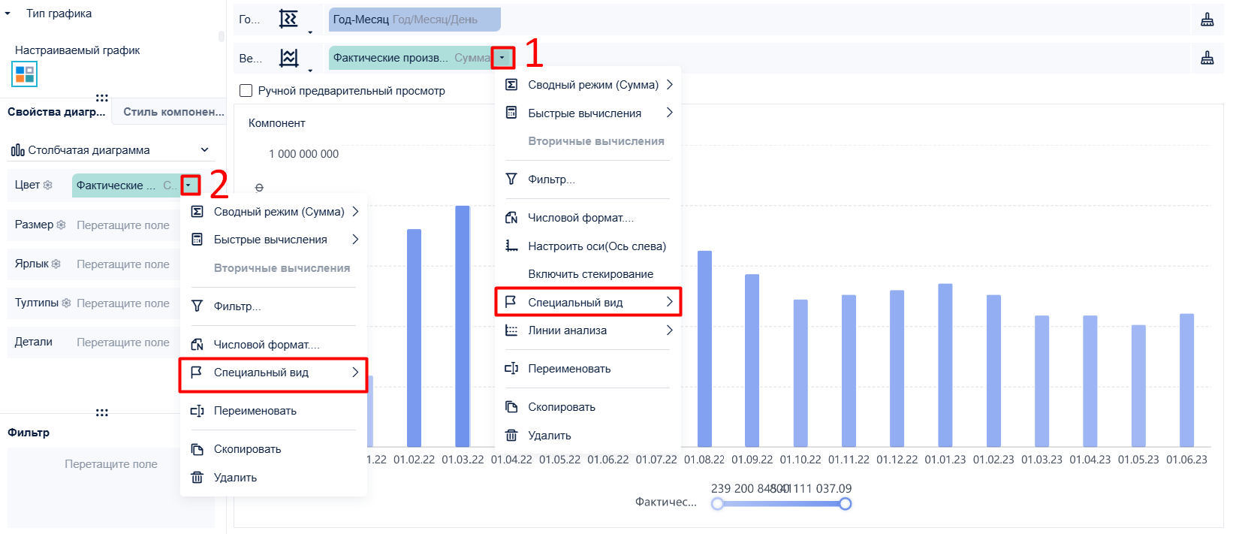Click the vertical axis chart icon
Viewport: 1233px width, 534px height.
(x=288, y=58)
